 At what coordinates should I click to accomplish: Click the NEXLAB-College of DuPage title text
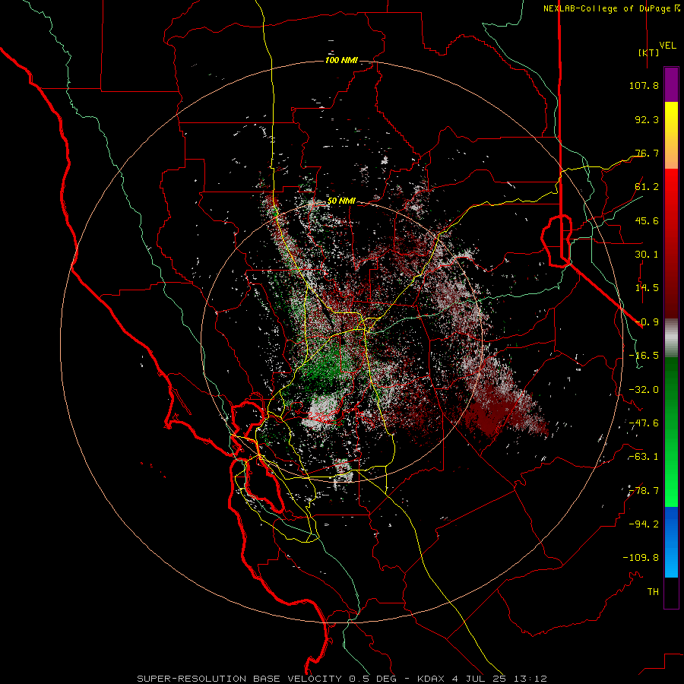[606, 8]
